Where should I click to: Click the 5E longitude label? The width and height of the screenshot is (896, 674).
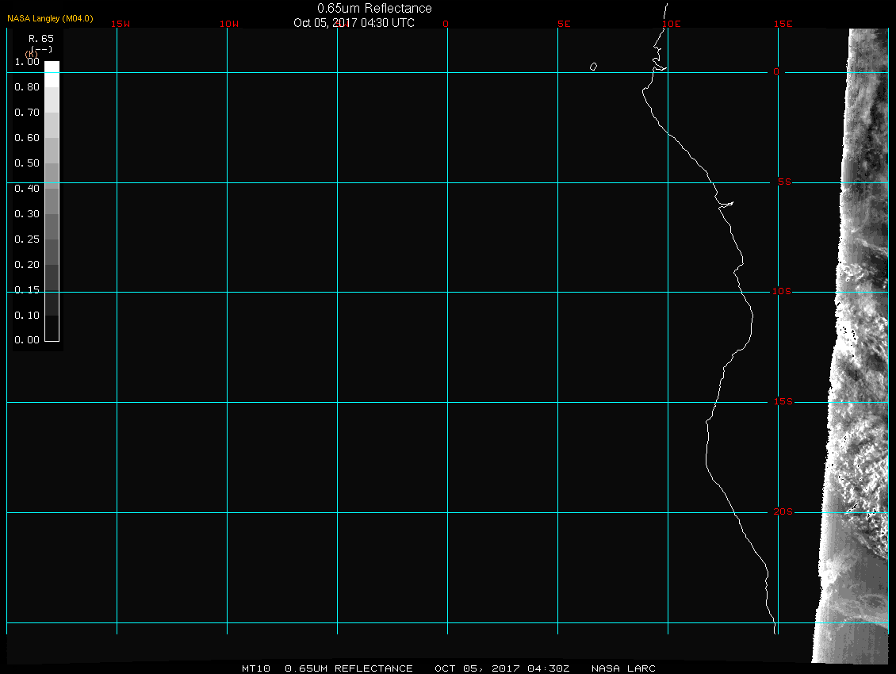(564, 24)
